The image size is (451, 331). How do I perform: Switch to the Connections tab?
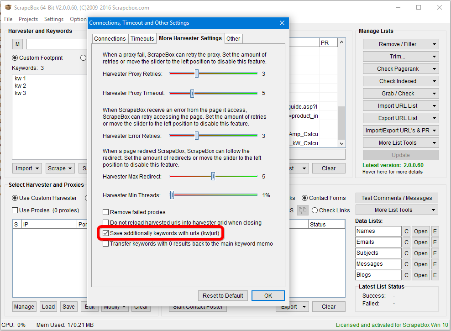pos(110,39)
